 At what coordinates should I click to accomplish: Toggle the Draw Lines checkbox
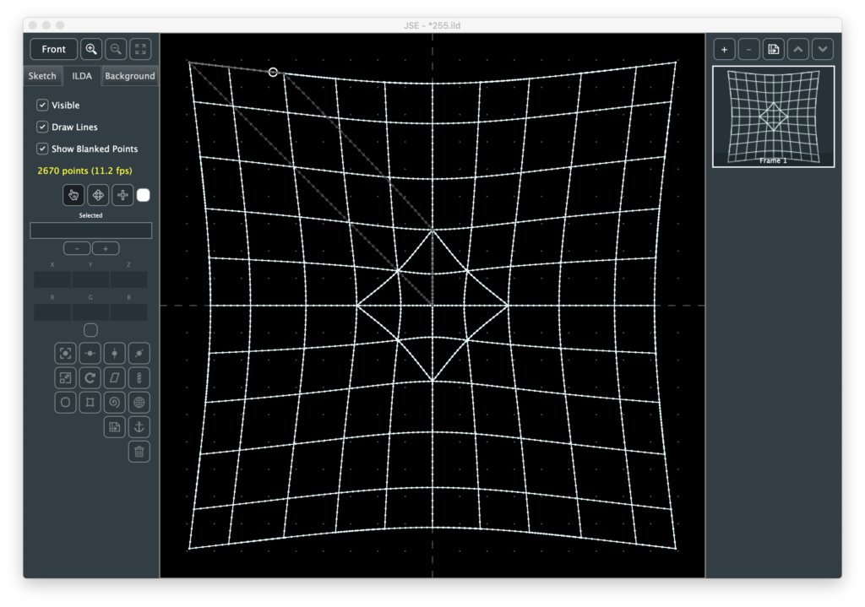coord(42,127)
